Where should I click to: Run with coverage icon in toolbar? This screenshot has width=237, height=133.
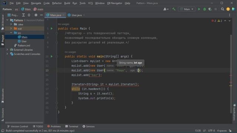click(210, 9)
